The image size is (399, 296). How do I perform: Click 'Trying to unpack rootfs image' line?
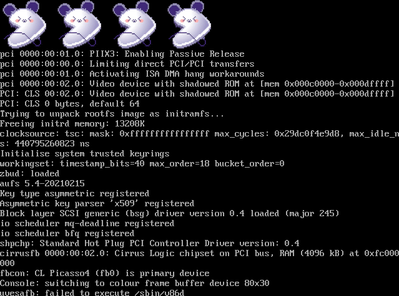pyautogui.click(x=112, y=114)
